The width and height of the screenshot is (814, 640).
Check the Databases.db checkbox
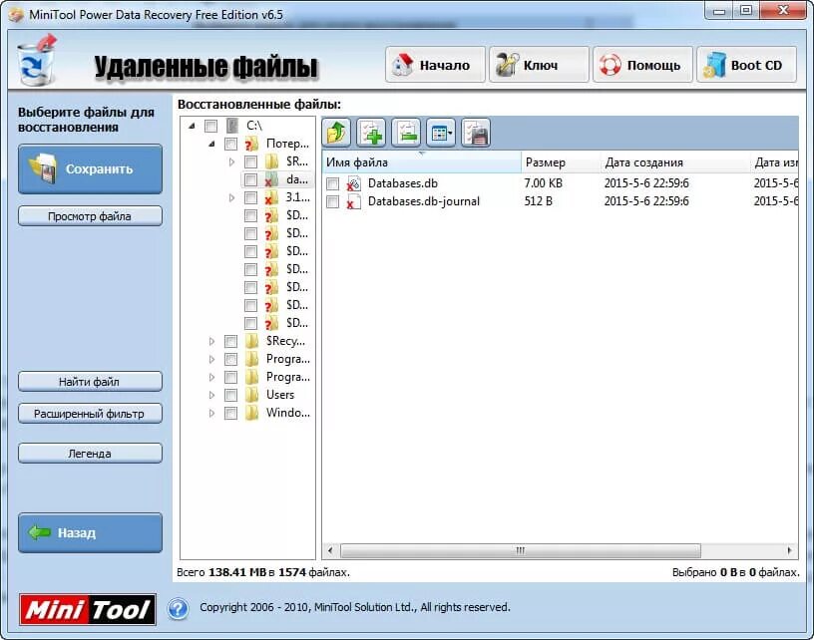click(333, 183)
